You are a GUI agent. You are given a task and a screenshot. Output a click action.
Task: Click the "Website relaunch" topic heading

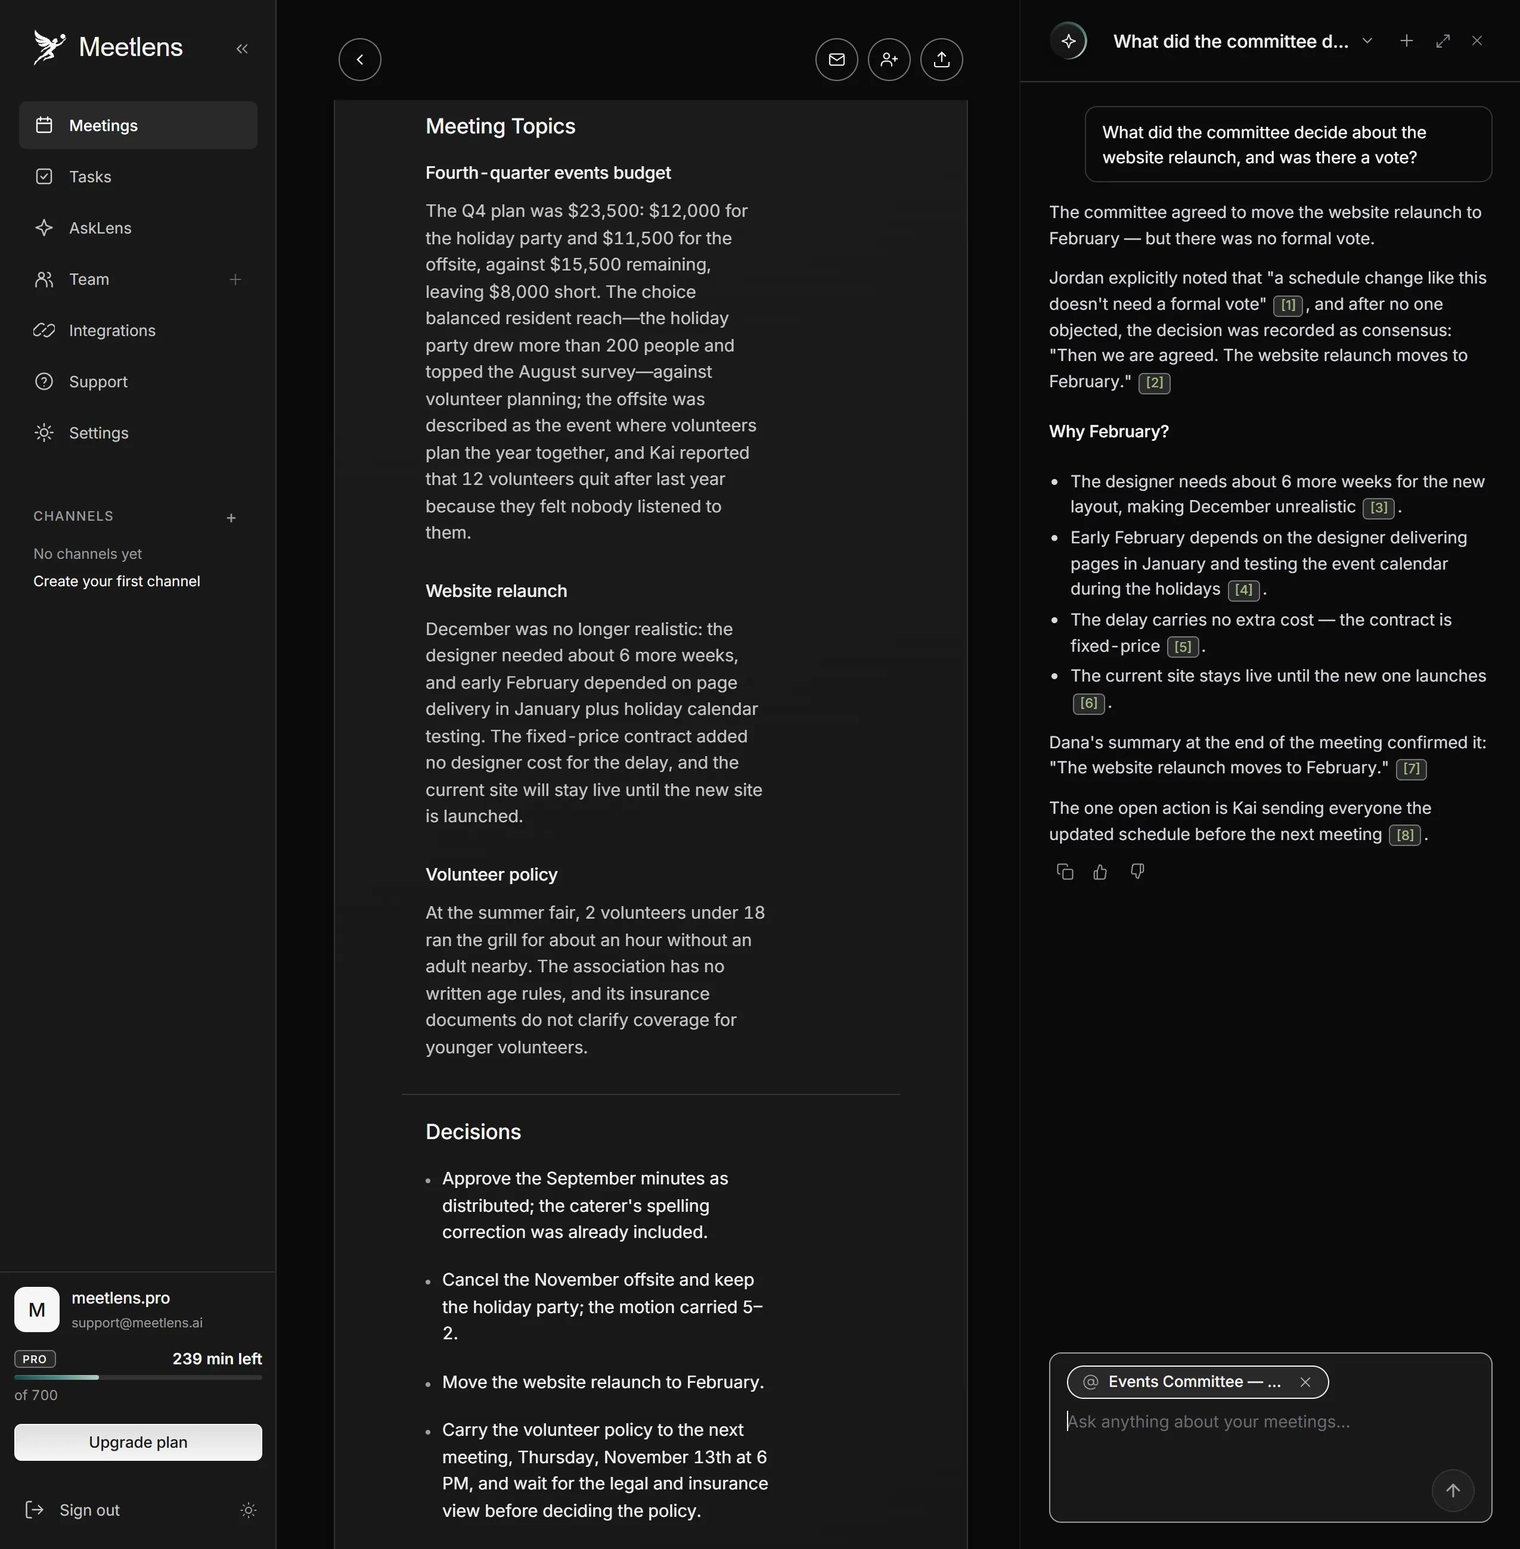[497, 592]
